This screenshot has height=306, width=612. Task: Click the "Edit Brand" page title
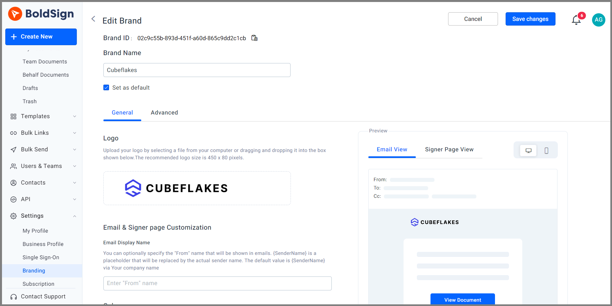click(122, 21)
